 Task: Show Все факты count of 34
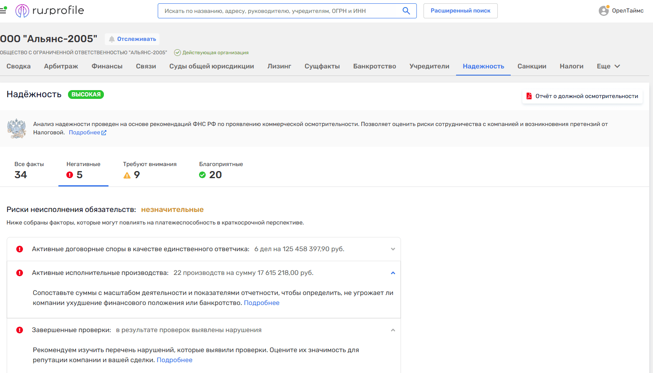pyautogui.click(x=29, y=170)
